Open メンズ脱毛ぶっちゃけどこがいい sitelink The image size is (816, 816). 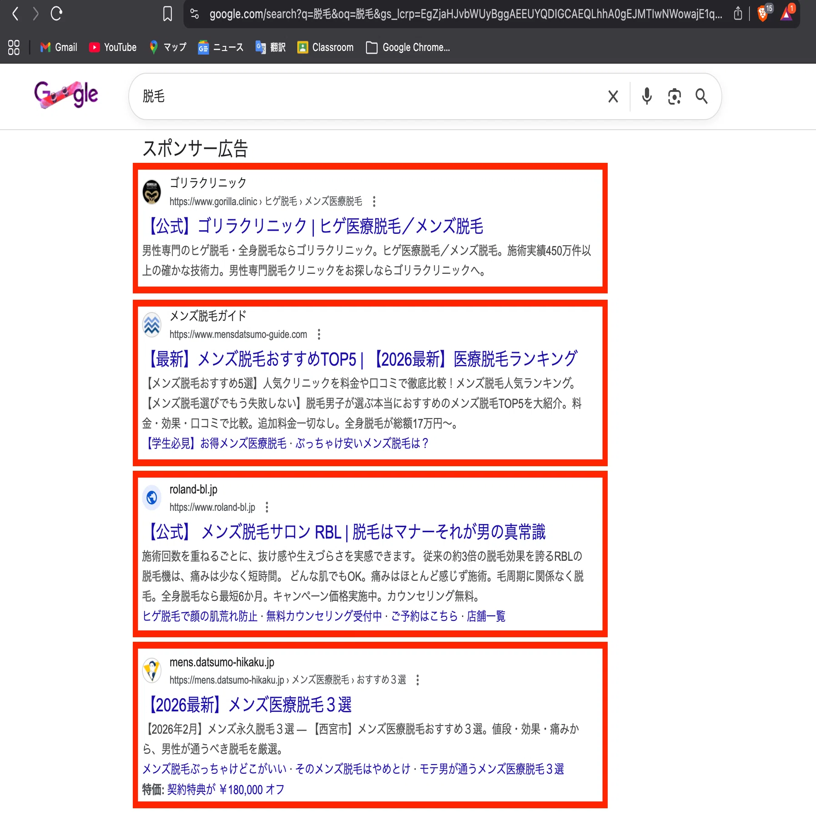[215, 769]
